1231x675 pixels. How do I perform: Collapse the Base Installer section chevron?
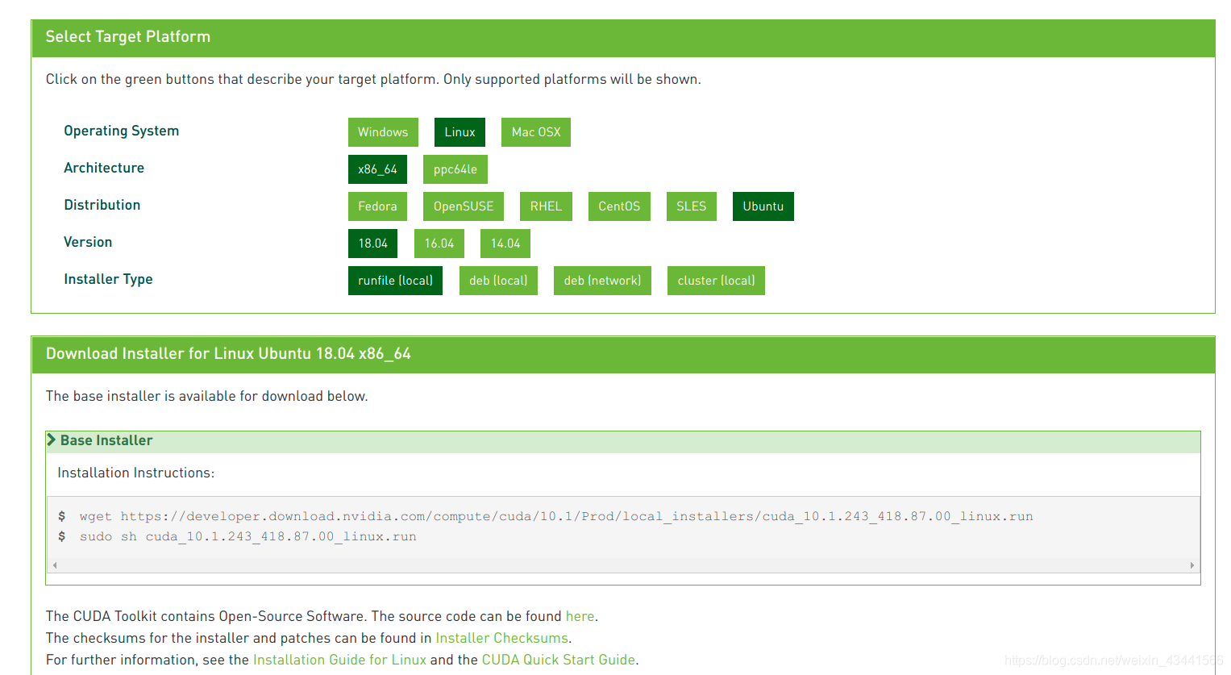tap(52, 440)
